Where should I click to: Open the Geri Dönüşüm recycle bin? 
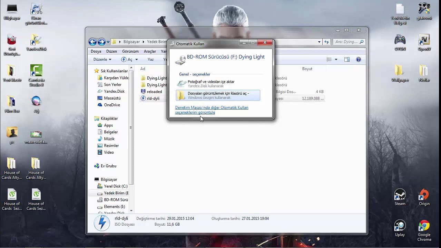12,45
